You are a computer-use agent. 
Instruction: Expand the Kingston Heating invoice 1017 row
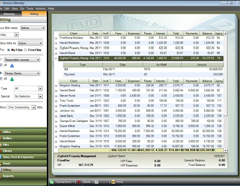pos(56,86)
